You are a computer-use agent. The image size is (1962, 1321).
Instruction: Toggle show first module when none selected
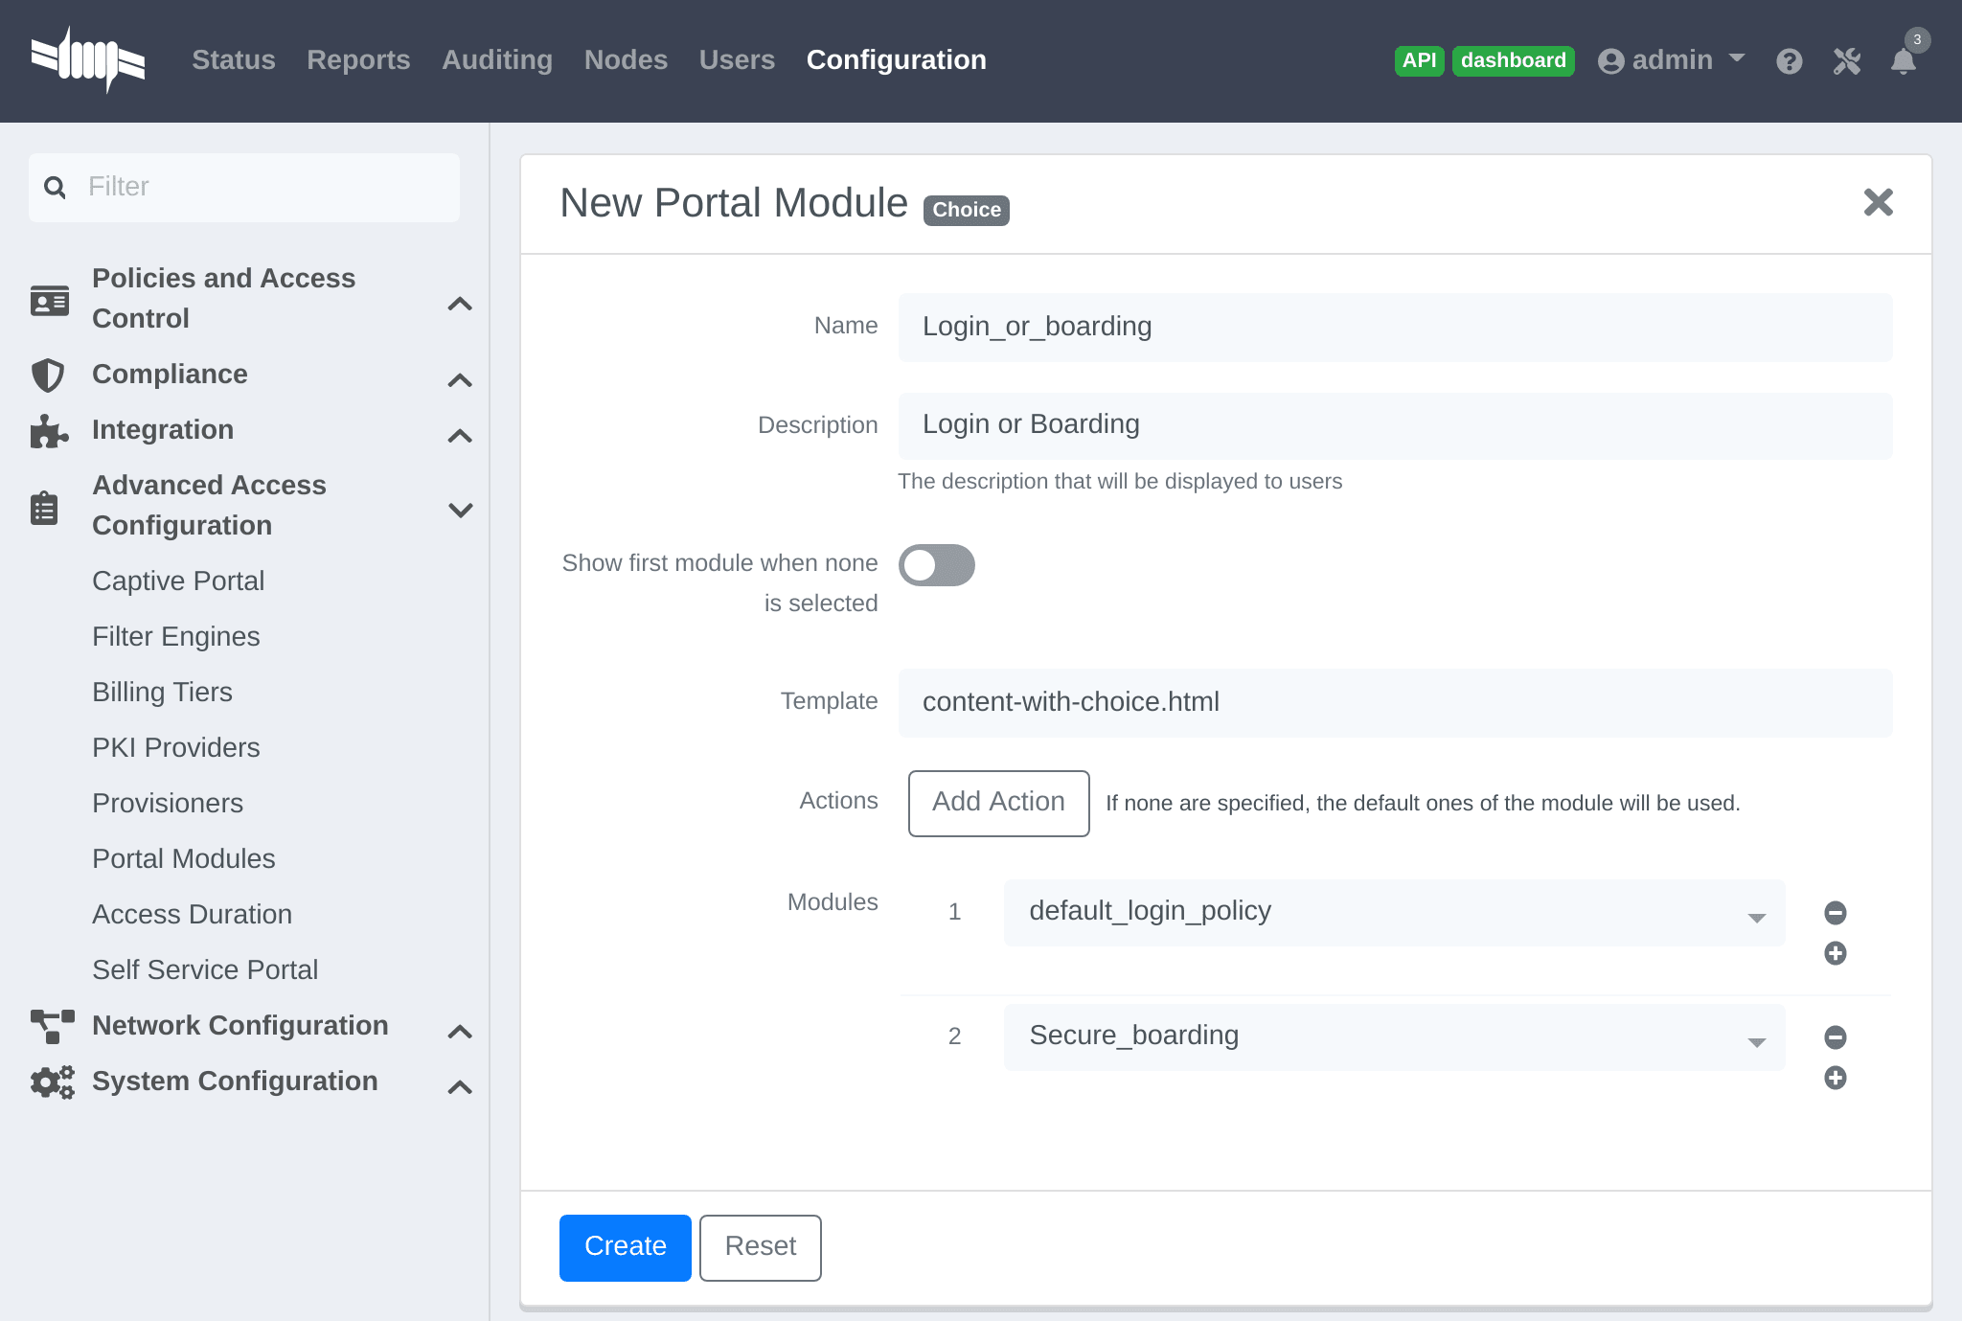pos(936,565)
